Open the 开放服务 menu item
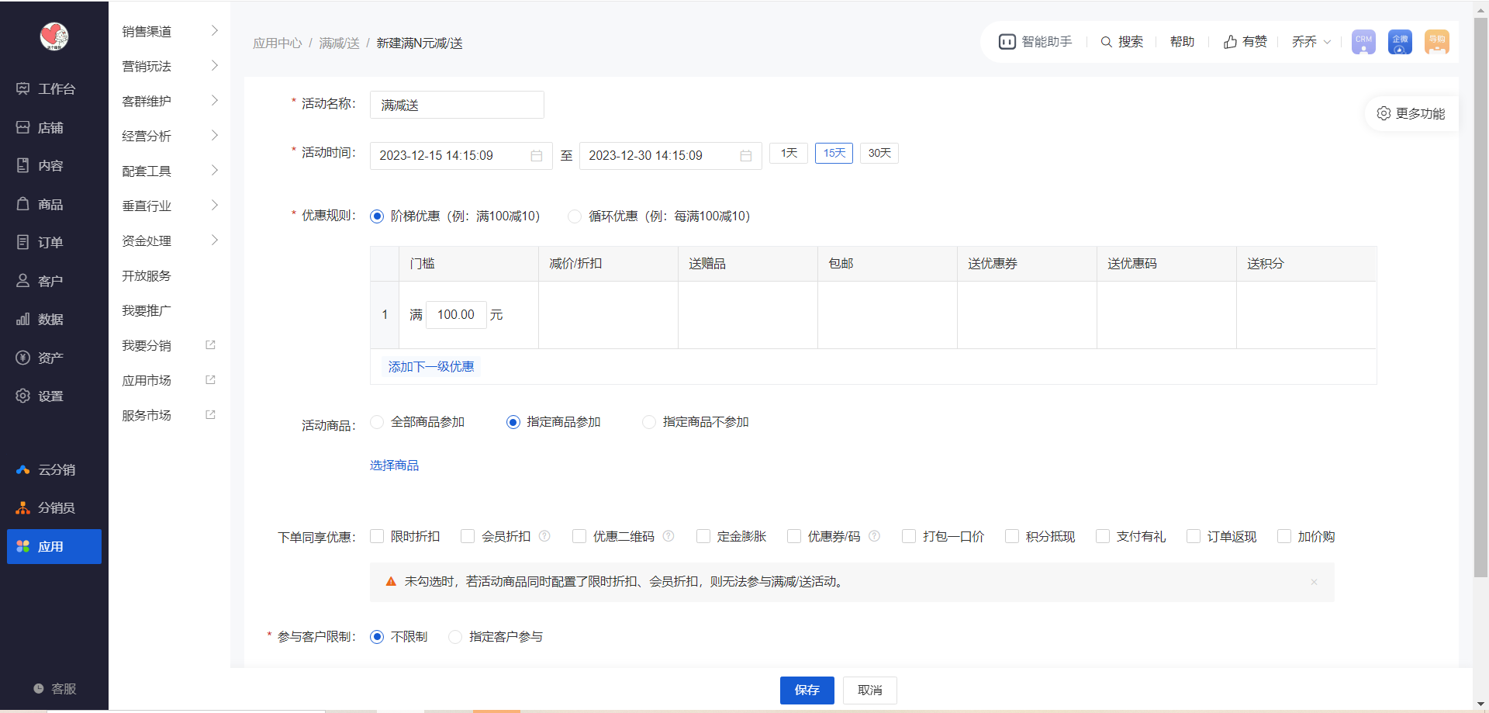Viewport: 1489px width, 713px height. coord(147,275)
